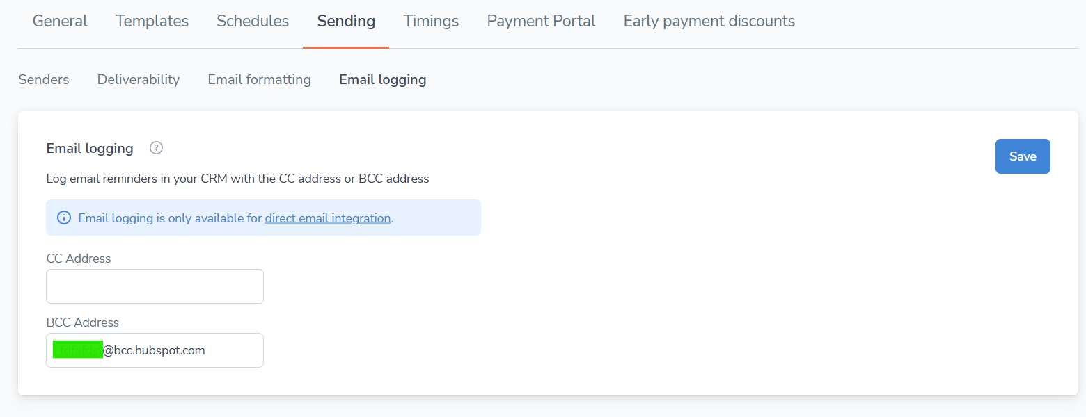The width and height of the screenshot is (1086, 417).
Task: Click the CC Address field label
Action: 79,259
